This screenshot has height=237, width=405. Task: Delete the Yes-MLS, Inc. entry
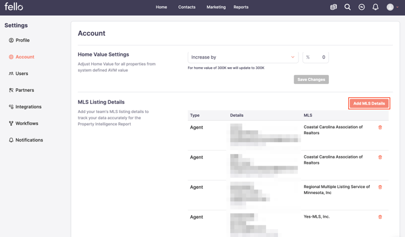coord(380,217)
